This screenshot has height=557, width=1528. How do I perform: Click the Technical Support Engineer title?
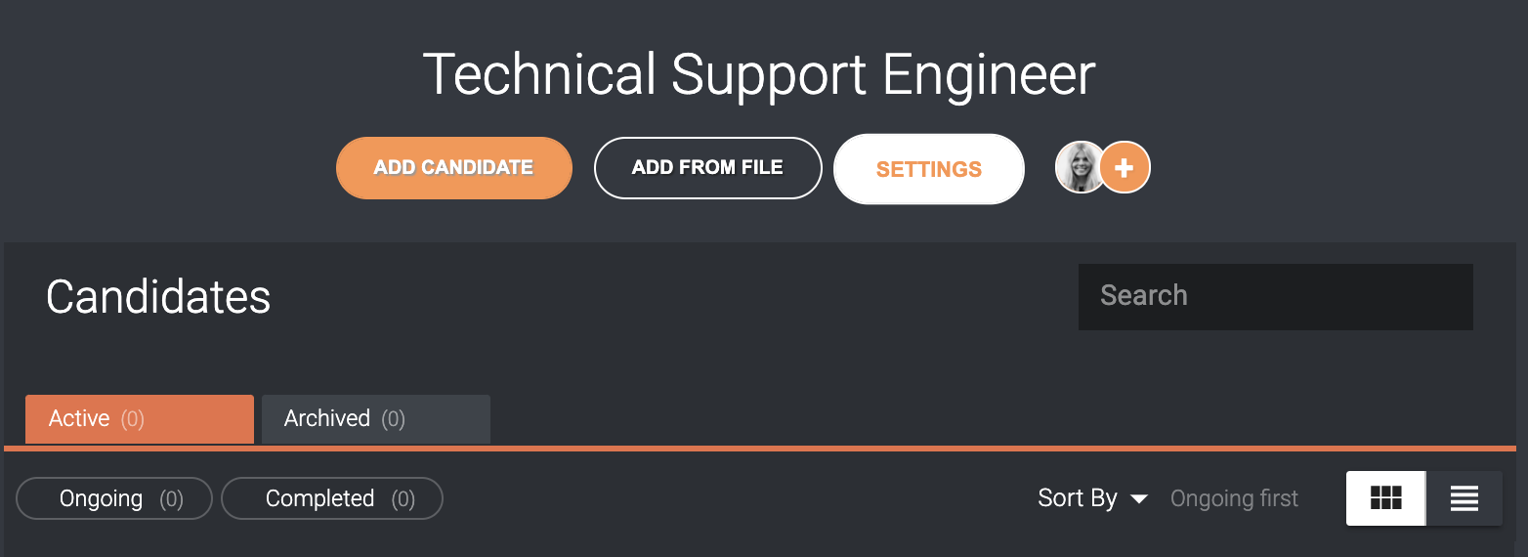(759, 75)
